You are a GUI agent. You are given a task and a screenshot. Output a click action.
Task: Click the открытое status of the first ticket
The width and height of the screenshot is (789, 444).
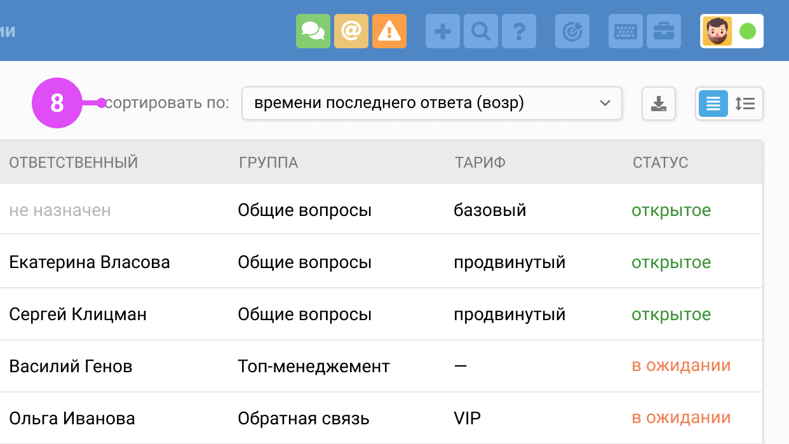671,210
